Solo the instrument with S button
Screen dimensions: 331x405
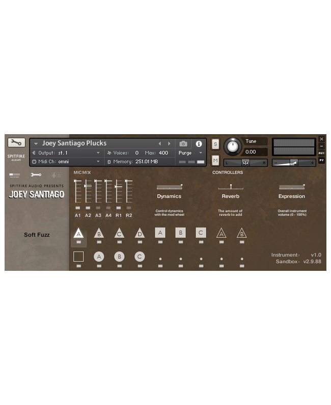click(215, 144)
